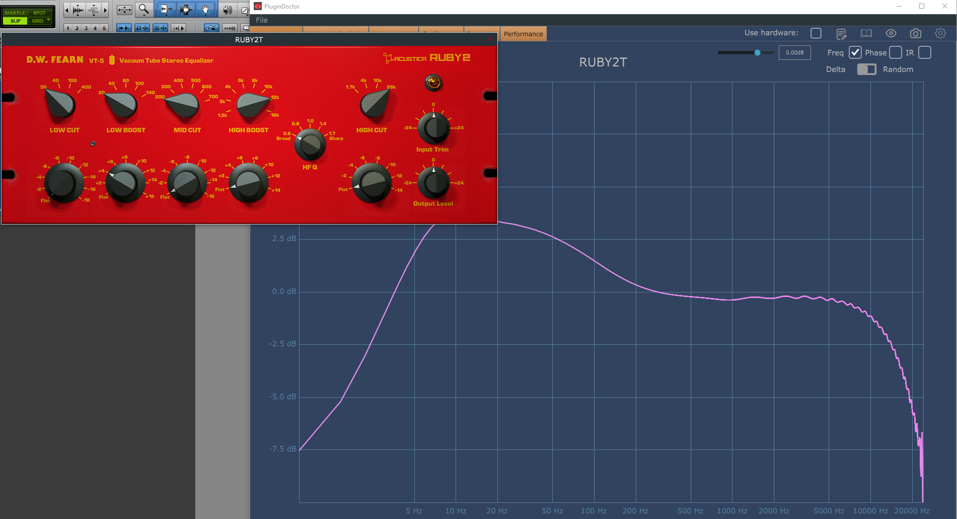
Task: Click the Mirrored MIDI Editing icon
Action: click(x=230, y=28)
